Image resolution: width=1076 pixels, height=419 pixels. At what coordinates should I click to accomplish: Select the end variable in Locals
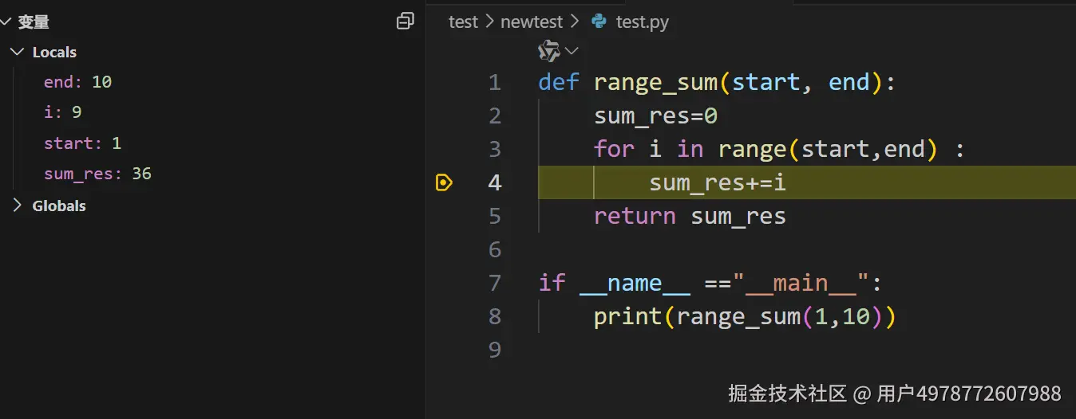click(x=77, y=82)
